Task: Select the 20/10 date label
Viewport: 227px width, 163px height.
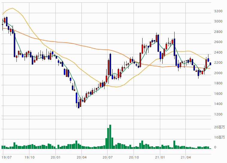Action: pyautogui.click(x=134, y=157)
